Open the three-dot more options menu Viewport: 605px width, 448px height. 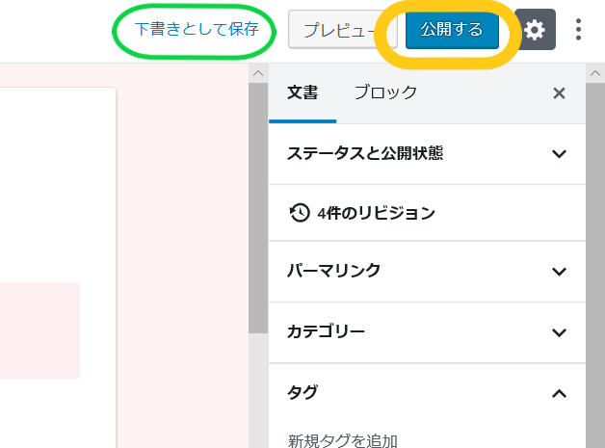[x=578, y=29]
